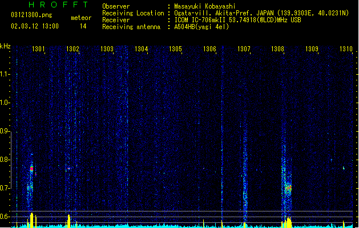
Task: Click the 1310 time marker
Action: (x=346, y=49)
